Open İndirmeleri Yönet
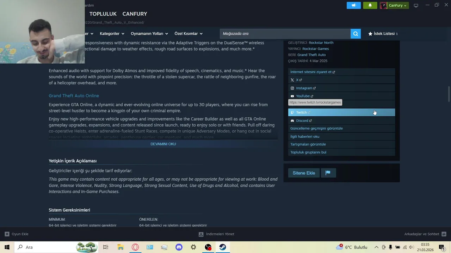 pos(220,234)
